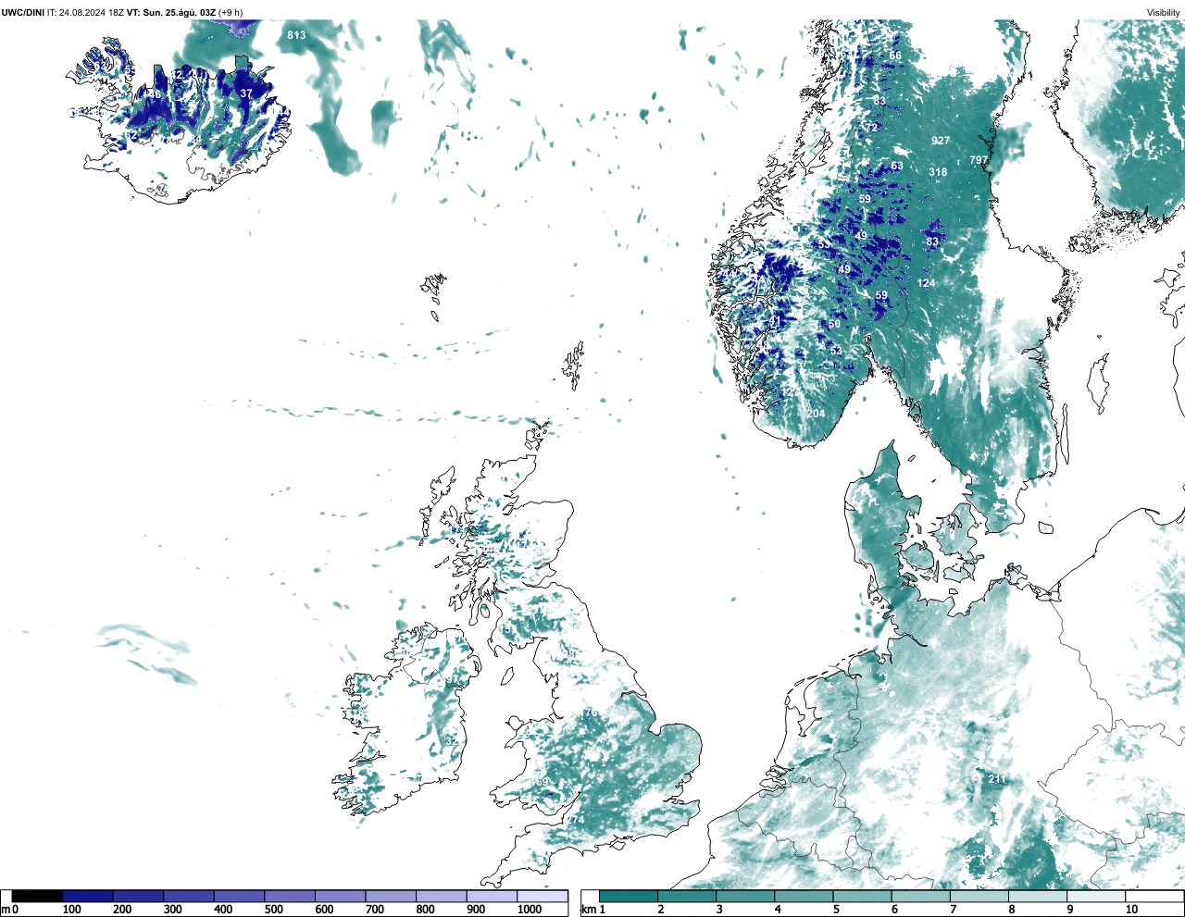The height and width of the screenshot is (917, 1185).
Task: Click the '797' value near the Swedish coast
Action: tap(979, 160)
